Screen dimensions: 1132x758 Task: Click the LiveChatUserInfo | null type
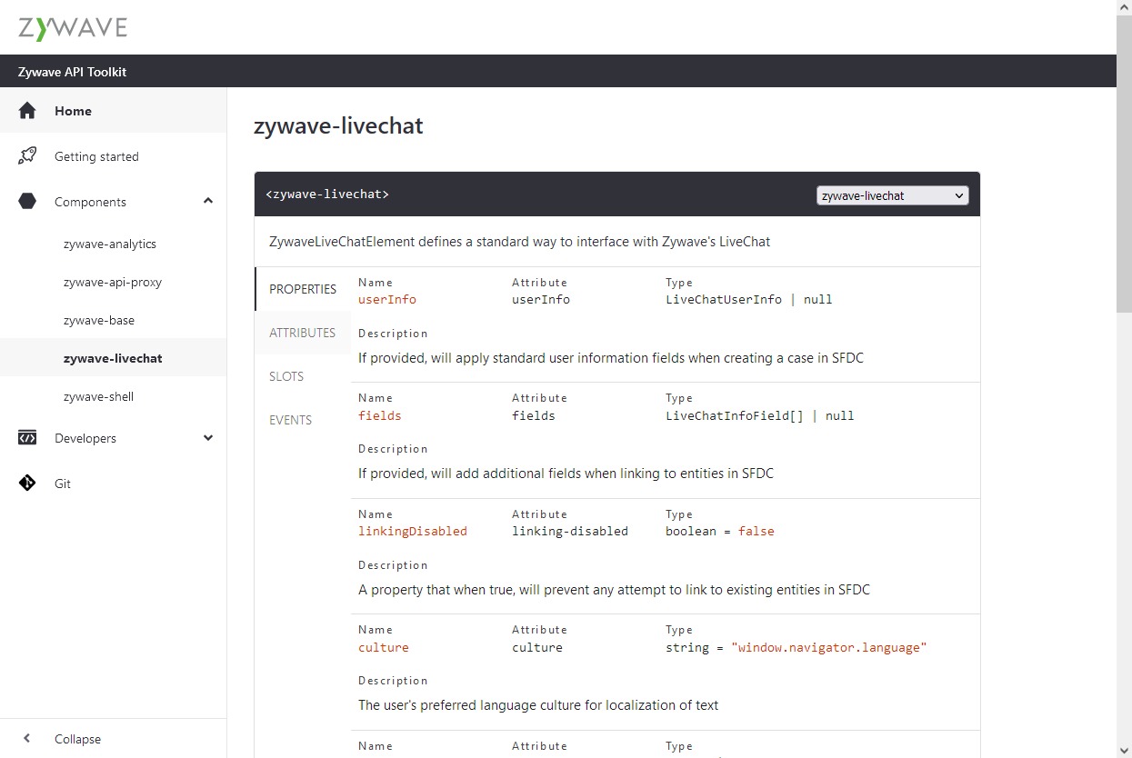pos(749,299)
